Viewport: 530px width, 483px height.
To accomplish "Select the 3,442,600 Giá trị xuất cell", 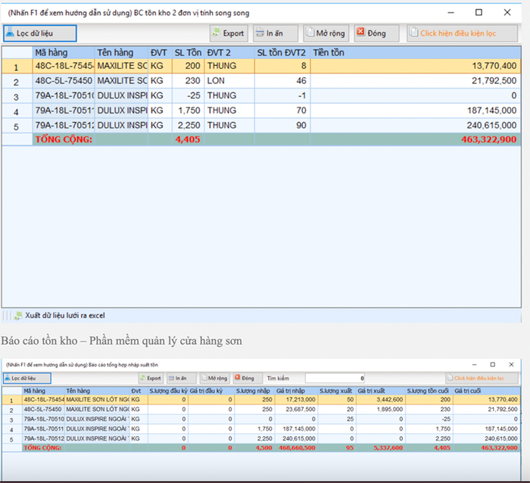I will [381, 400].
